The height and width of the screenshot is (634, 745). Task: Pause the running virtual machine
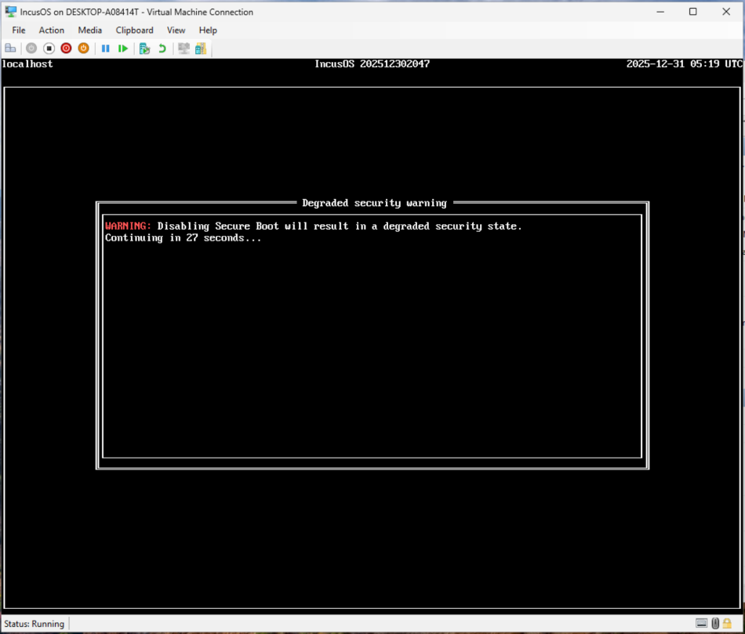pos(105,48)
